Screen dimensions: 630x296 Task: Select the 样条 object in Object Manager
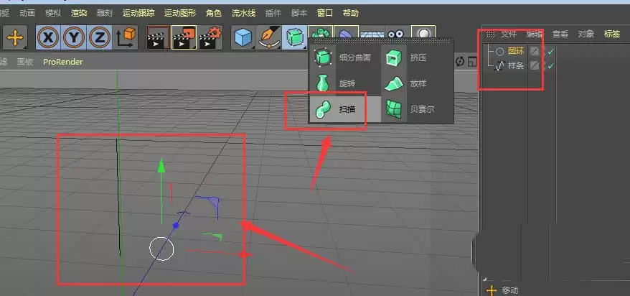(x=516, y=65)
